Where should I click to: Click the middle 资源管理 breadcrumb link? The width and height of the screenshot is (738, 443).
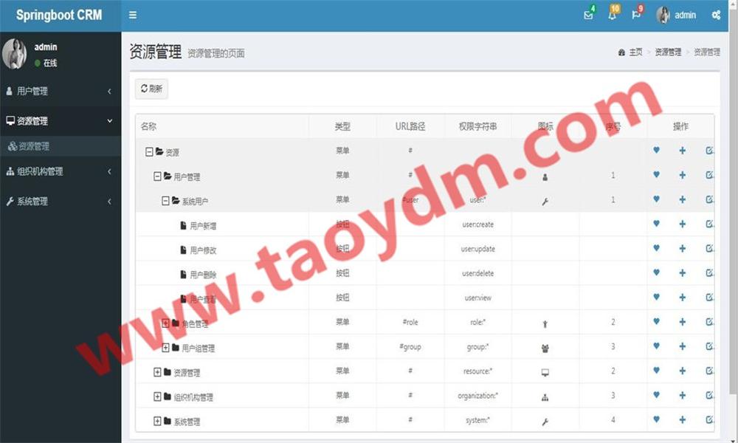click(668, 52)
